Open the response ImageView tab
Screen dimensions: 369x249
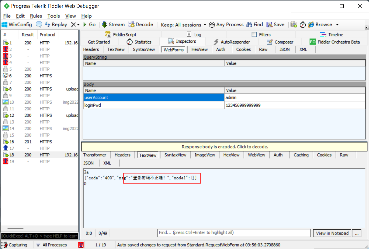(205, 155)
